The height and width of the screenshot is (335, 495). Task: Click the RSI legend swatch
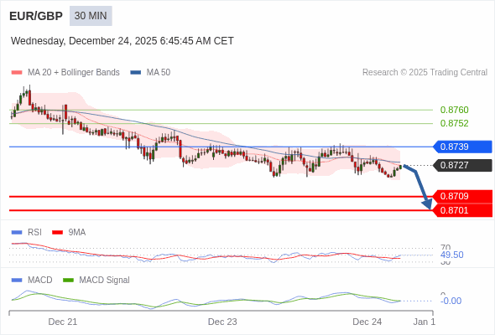click(17, 232)
